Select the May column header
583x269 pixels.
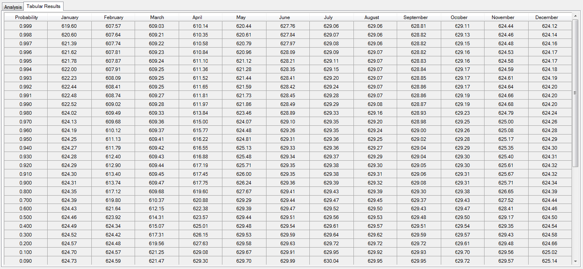241,17
